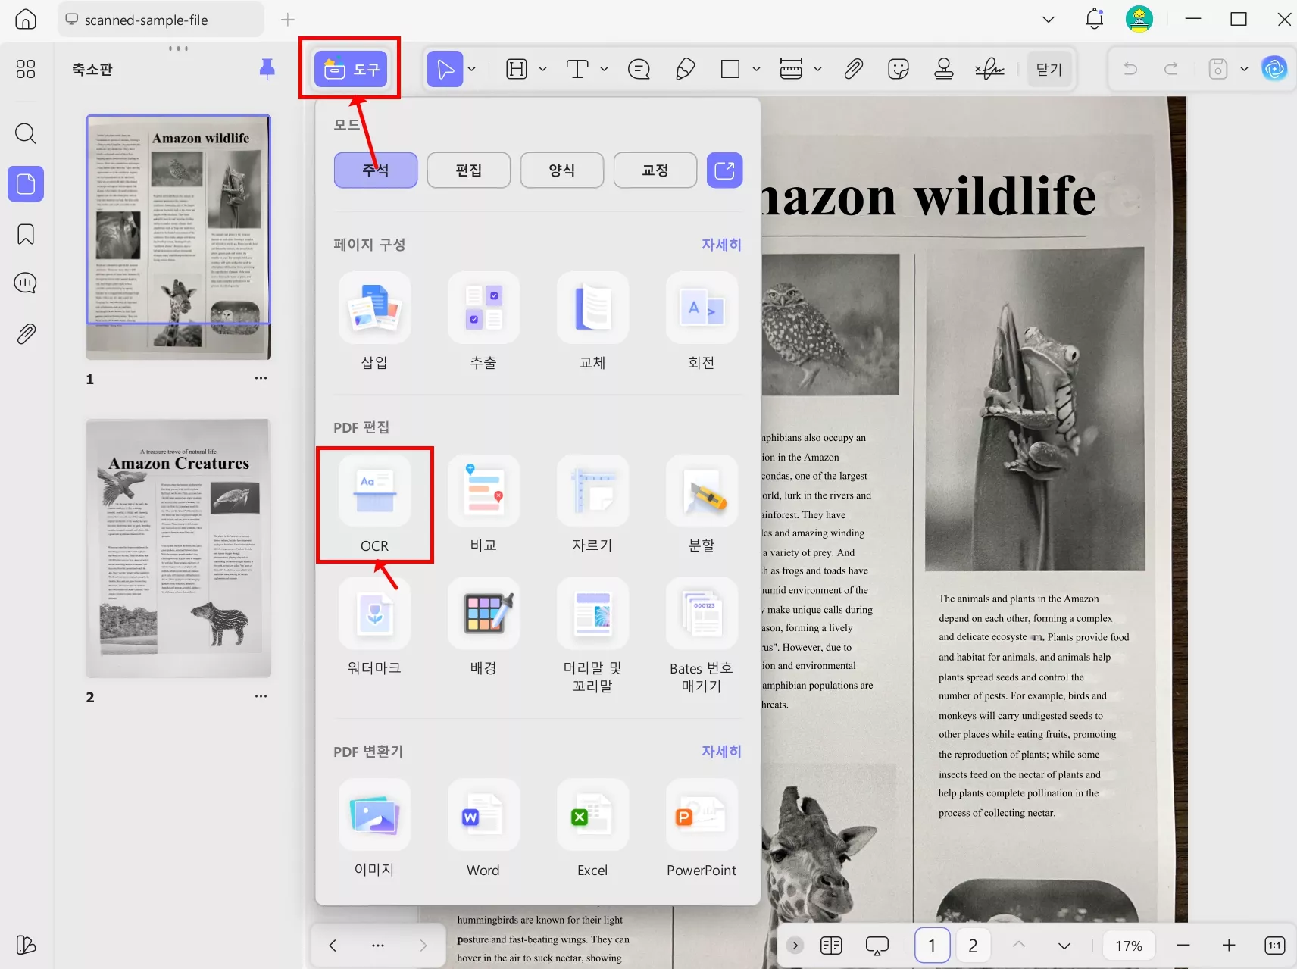
Task: Open the search sidebar icon
Action: (x=26, y=134)
